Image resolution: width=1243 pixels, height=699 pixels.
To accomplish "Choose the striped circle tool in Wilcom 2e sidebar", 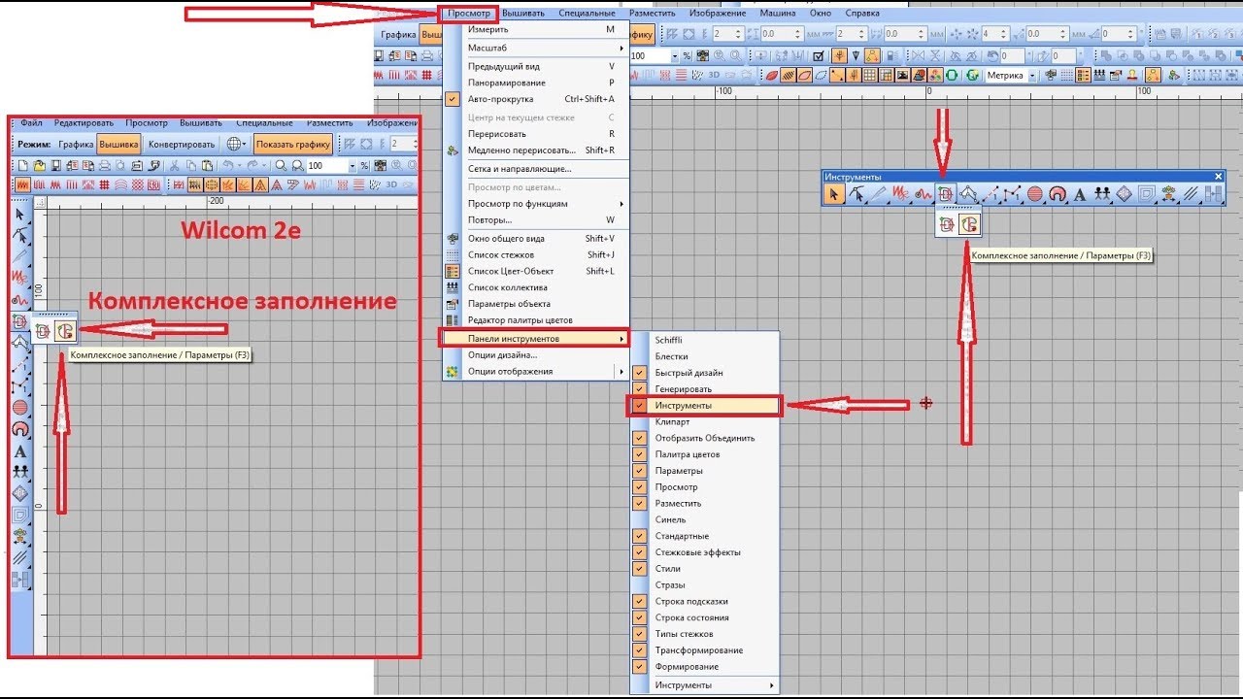I will pyautogui.click(x=20, y=407).
